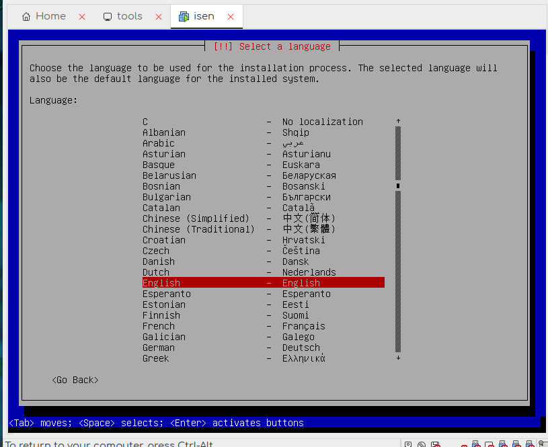Switch to the tools tab

[129, 17]
